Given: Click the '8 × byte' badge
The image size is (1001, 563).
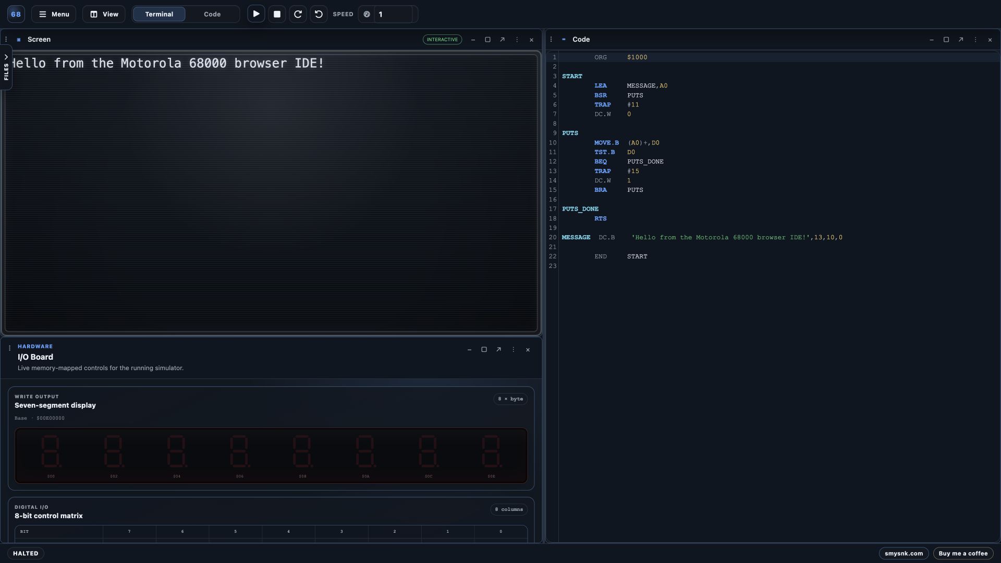Looking at the screenshot, I should tap(510, 399).
